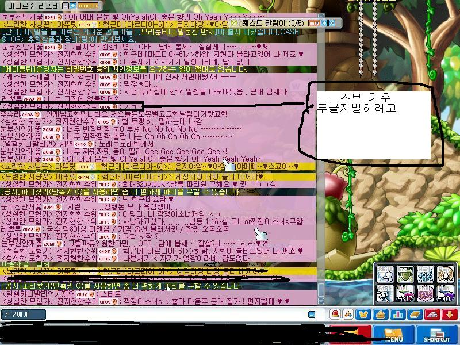Use the Del key red potion slot
This screenshot has height=345, width=460.
tap(405, 293)
